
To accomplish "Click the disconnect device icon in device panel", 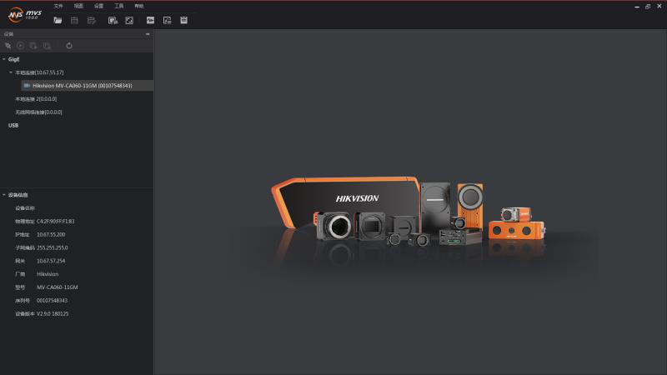I will point(8,46).
